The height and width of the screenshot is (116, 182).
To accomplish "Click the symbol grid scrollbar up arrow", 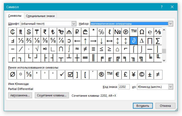I will [x=164, y=30].
